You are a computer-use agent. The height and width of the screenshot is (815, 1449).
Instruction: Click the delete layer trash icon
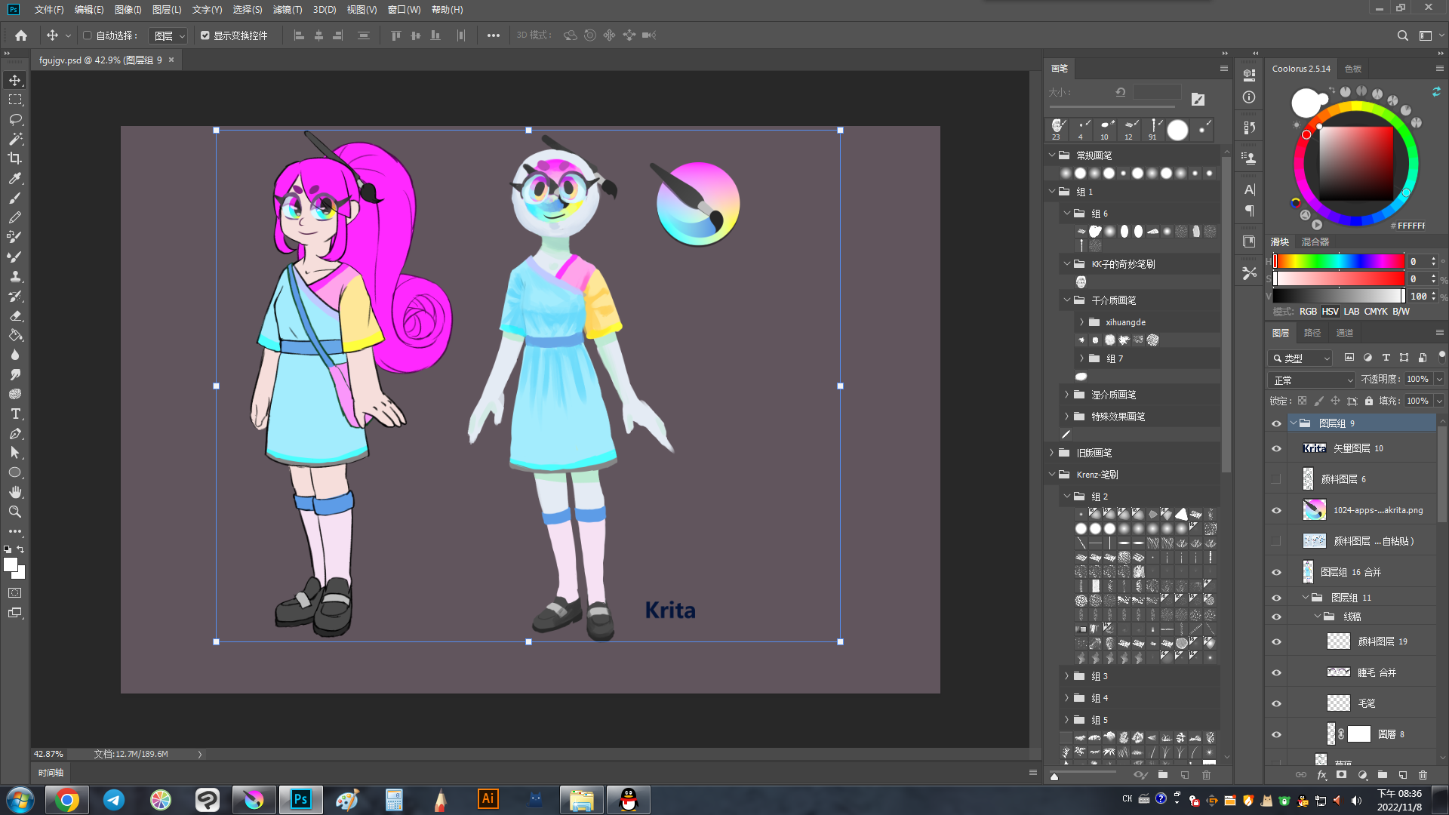[1423, 775]
